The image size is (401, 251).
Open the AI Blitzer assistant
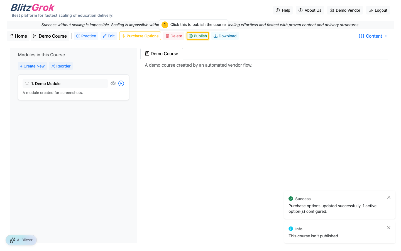21,240
